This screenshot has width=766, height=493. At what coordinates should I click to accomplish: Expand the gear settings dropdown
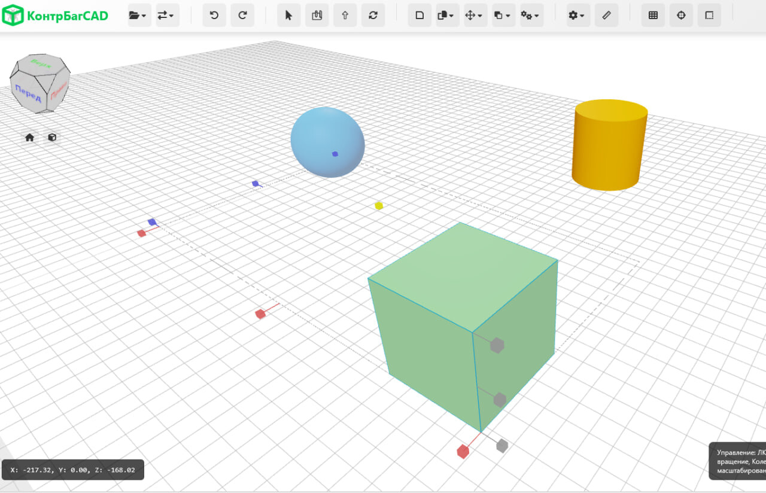(577, 16)
